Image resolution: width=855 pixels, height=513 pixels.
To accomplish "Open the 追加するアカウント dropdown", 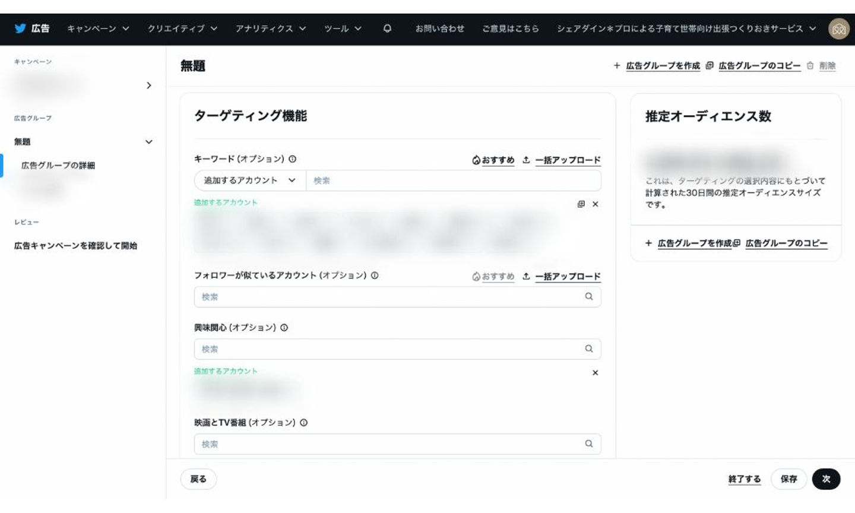I will click(x=250, y=180).
